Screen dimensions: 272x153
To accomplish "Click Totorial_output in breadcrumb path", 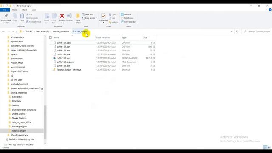I will (80, 31).
